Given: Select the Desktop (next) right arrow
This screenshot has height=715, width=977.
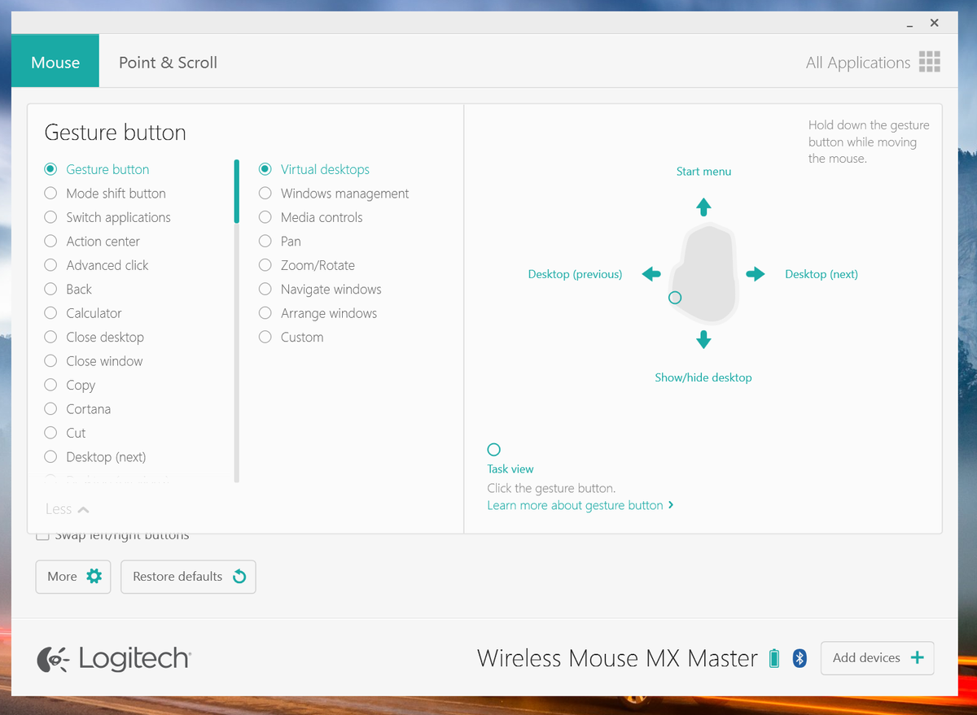Looking at the screenshot, I should pos(755,274).
